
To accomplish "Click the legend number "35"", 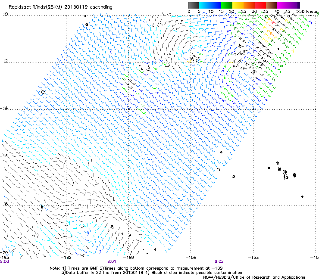I will [x=266, y=12].
